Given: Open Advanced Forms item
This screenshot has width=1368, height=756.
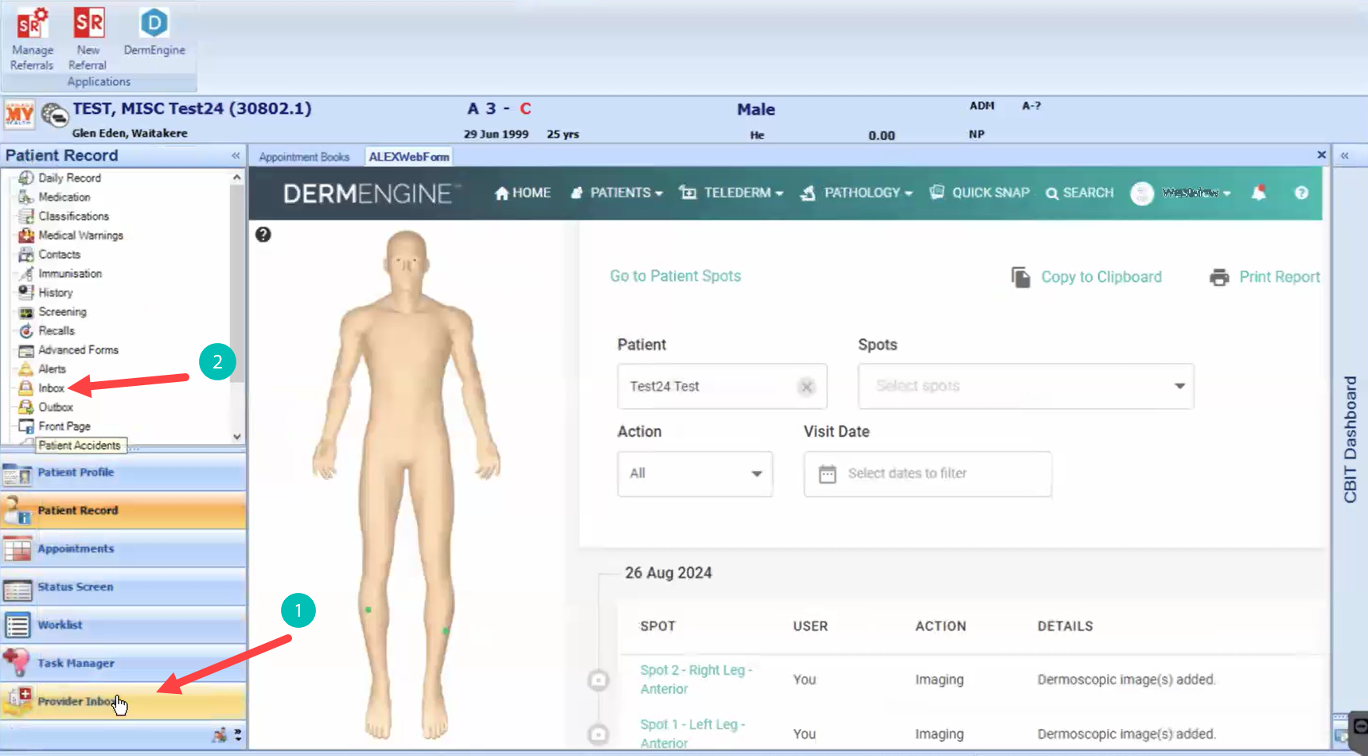Looking at the screenshot, I should [78, 349].
